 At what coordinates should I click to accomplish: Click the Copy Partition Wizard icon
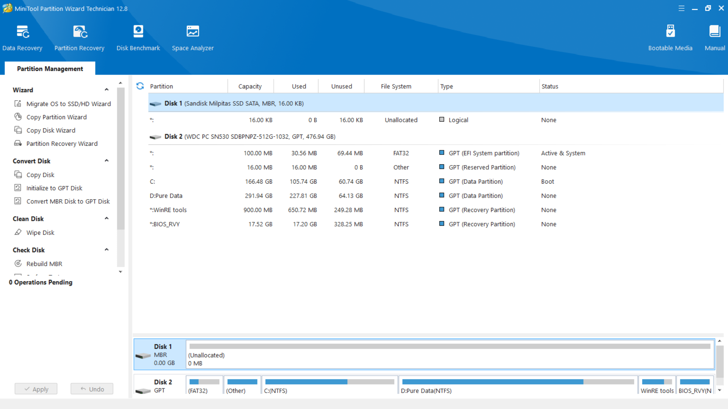[x=18, y=117]
